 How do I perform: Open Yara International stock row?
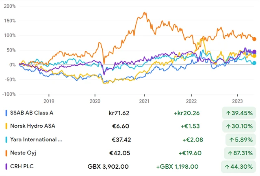36,140
